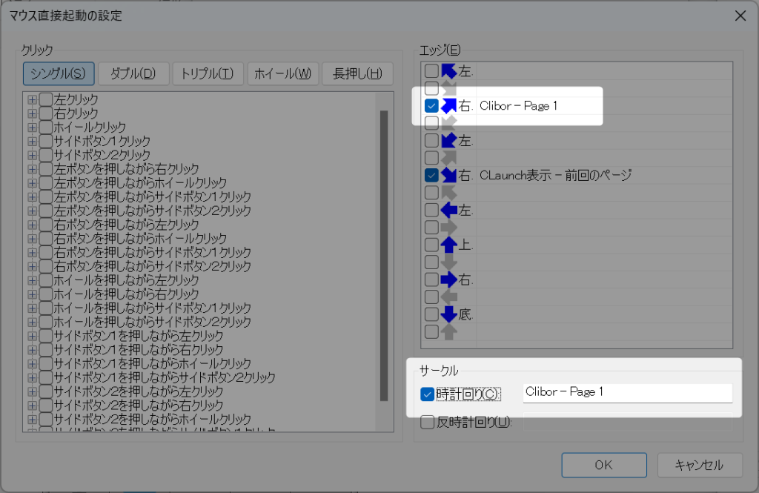Uncheck the Clibor – Page 1 edge checkbox
Screen dimensions: 759x493
click(431, 105)
